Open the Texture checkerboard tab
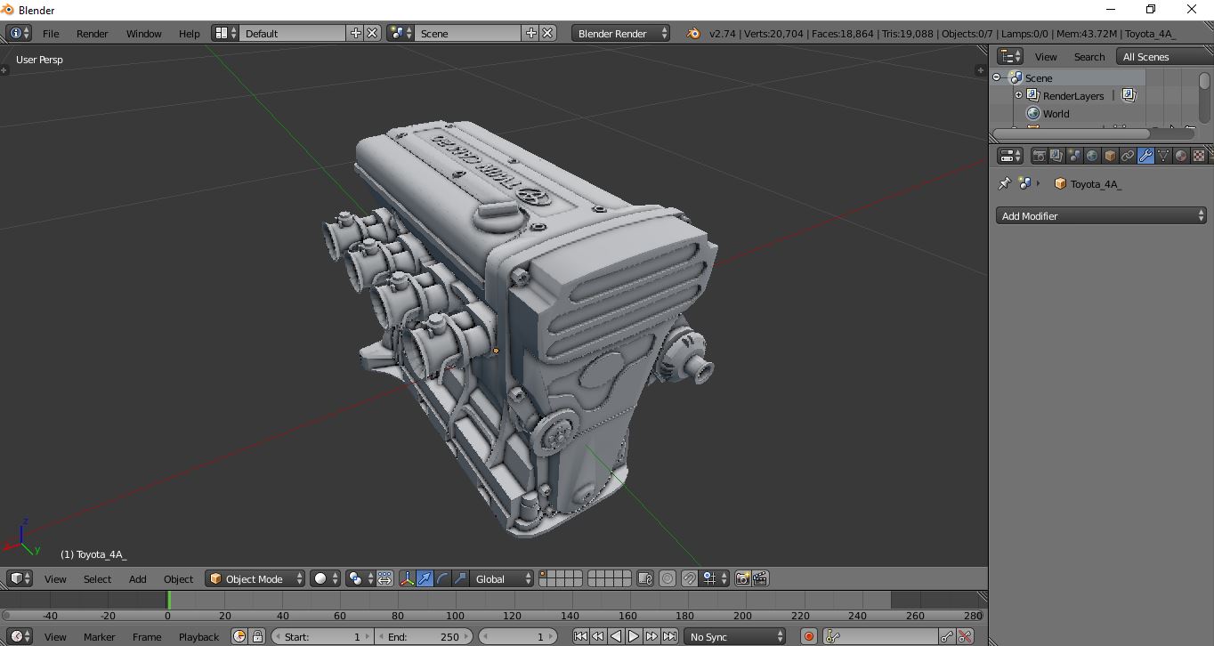The height and width of the screenshot is (646, 1214). tap(1199, 156)
